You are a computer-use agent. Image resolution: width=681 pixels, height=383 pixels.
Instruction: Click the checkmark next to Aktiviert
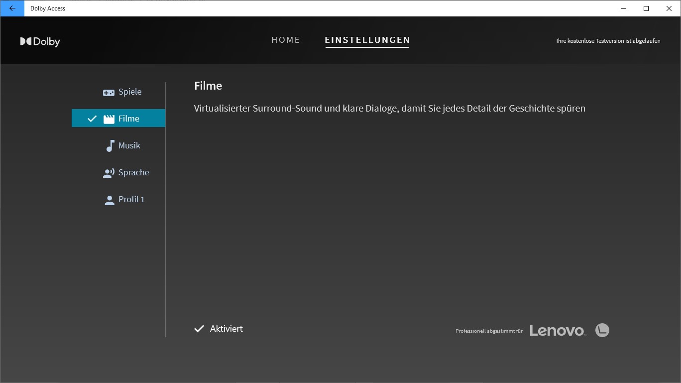coord(199,329)
